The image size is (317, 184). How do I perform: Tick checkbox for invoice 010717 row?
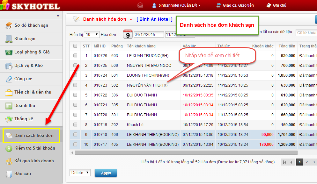point(75,144)
